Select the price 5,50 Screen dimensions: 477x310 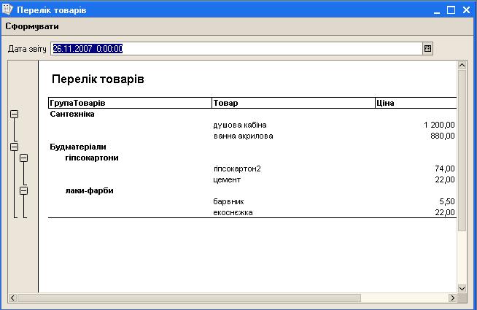(447, 202)
